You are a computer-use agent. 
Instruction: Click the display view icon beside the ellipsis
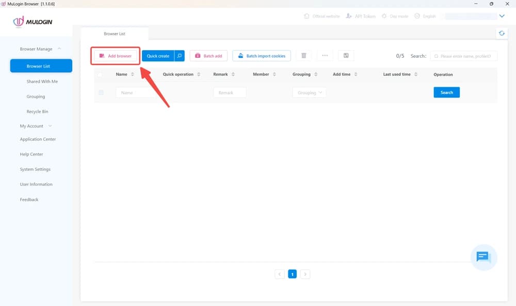pos(346,55)
